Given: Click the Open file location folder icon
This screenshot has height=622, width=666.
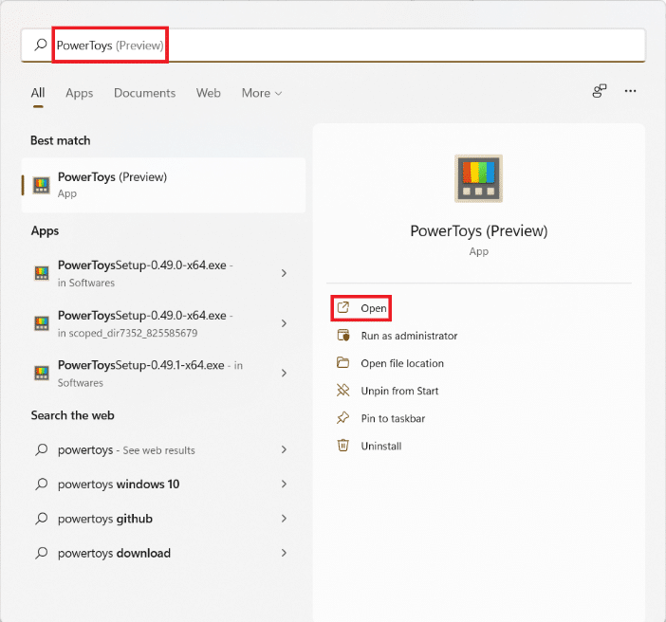Looking at the screenshot, I should [343, 363].
